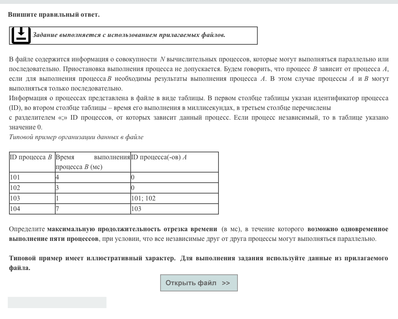Click the "Впишите правильный ответ." heading
Image resolution: width=398 pixels, height=319 pixels.
pyautogui.click(x=54, y=15)
